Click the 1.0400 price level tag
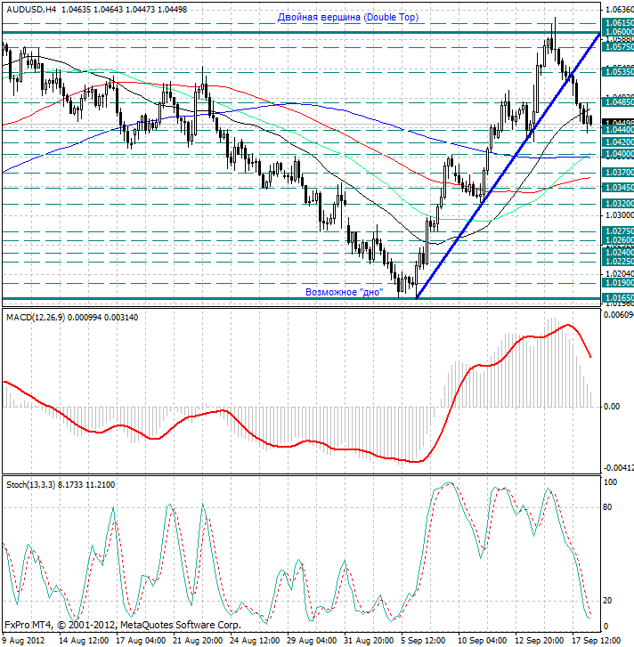Viewport: 634px width, 647px height. point(617,154)
